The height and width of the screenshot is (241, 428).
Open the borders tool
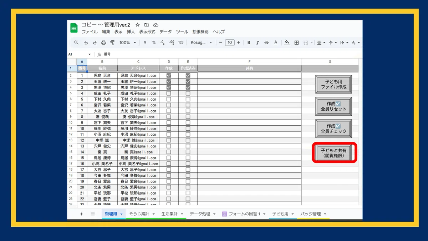[x=296, y=42]
